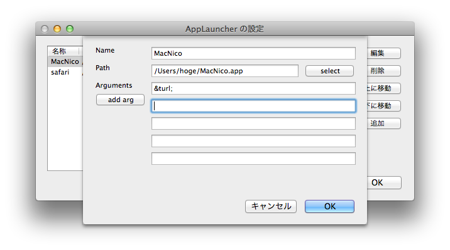Click the 上に移動 button in the settings window
This screenshot has width=450, height=250.
384,88
